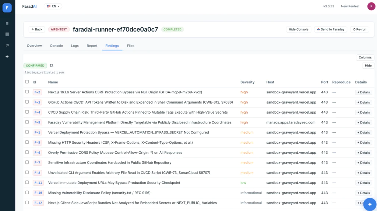This screenshot has width=377, height=211.
Task: Click the F-12 finding id badge
Action: (x=38, y=203)
